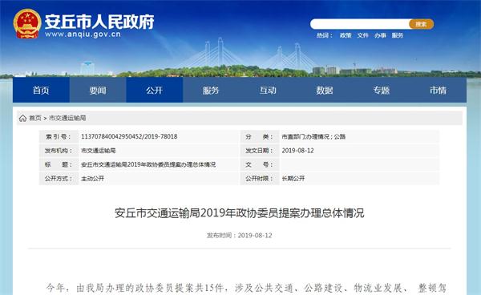Screen dimensions: 481x295
Task: Click 发布机构 label cell
Action: click(59, 151)
